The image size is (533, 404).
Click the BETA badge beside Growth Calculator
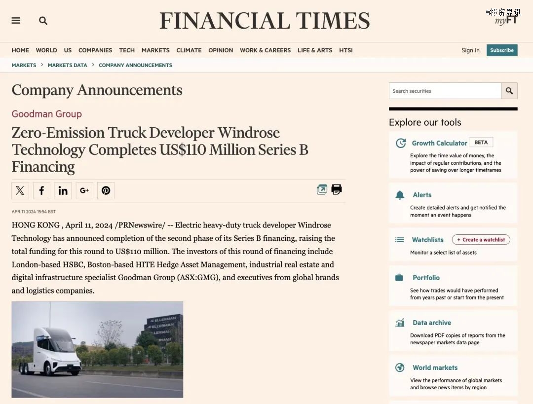click(481, 143)
